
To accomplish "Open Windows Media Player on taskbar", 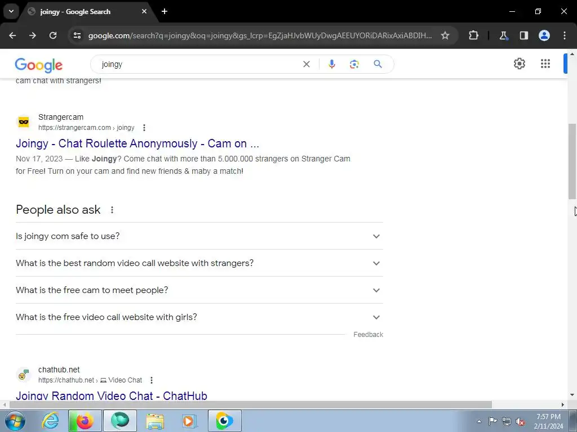I will pos(189,421).
